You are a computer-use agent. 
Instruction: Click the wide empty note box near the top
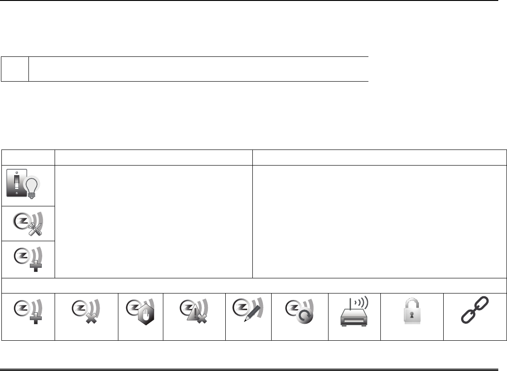pos(199,69)
